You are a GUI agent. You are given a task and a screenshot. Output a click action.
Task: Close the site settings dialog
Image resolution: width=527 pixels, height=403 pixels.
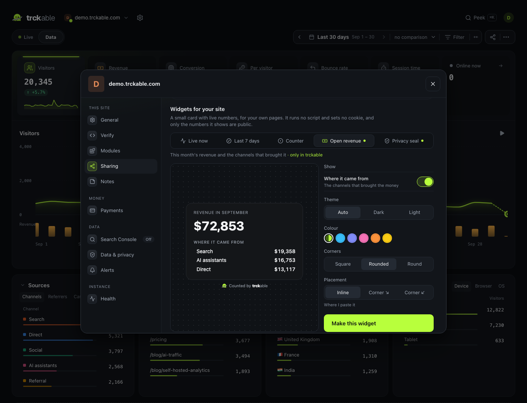(x=433, y=84)
